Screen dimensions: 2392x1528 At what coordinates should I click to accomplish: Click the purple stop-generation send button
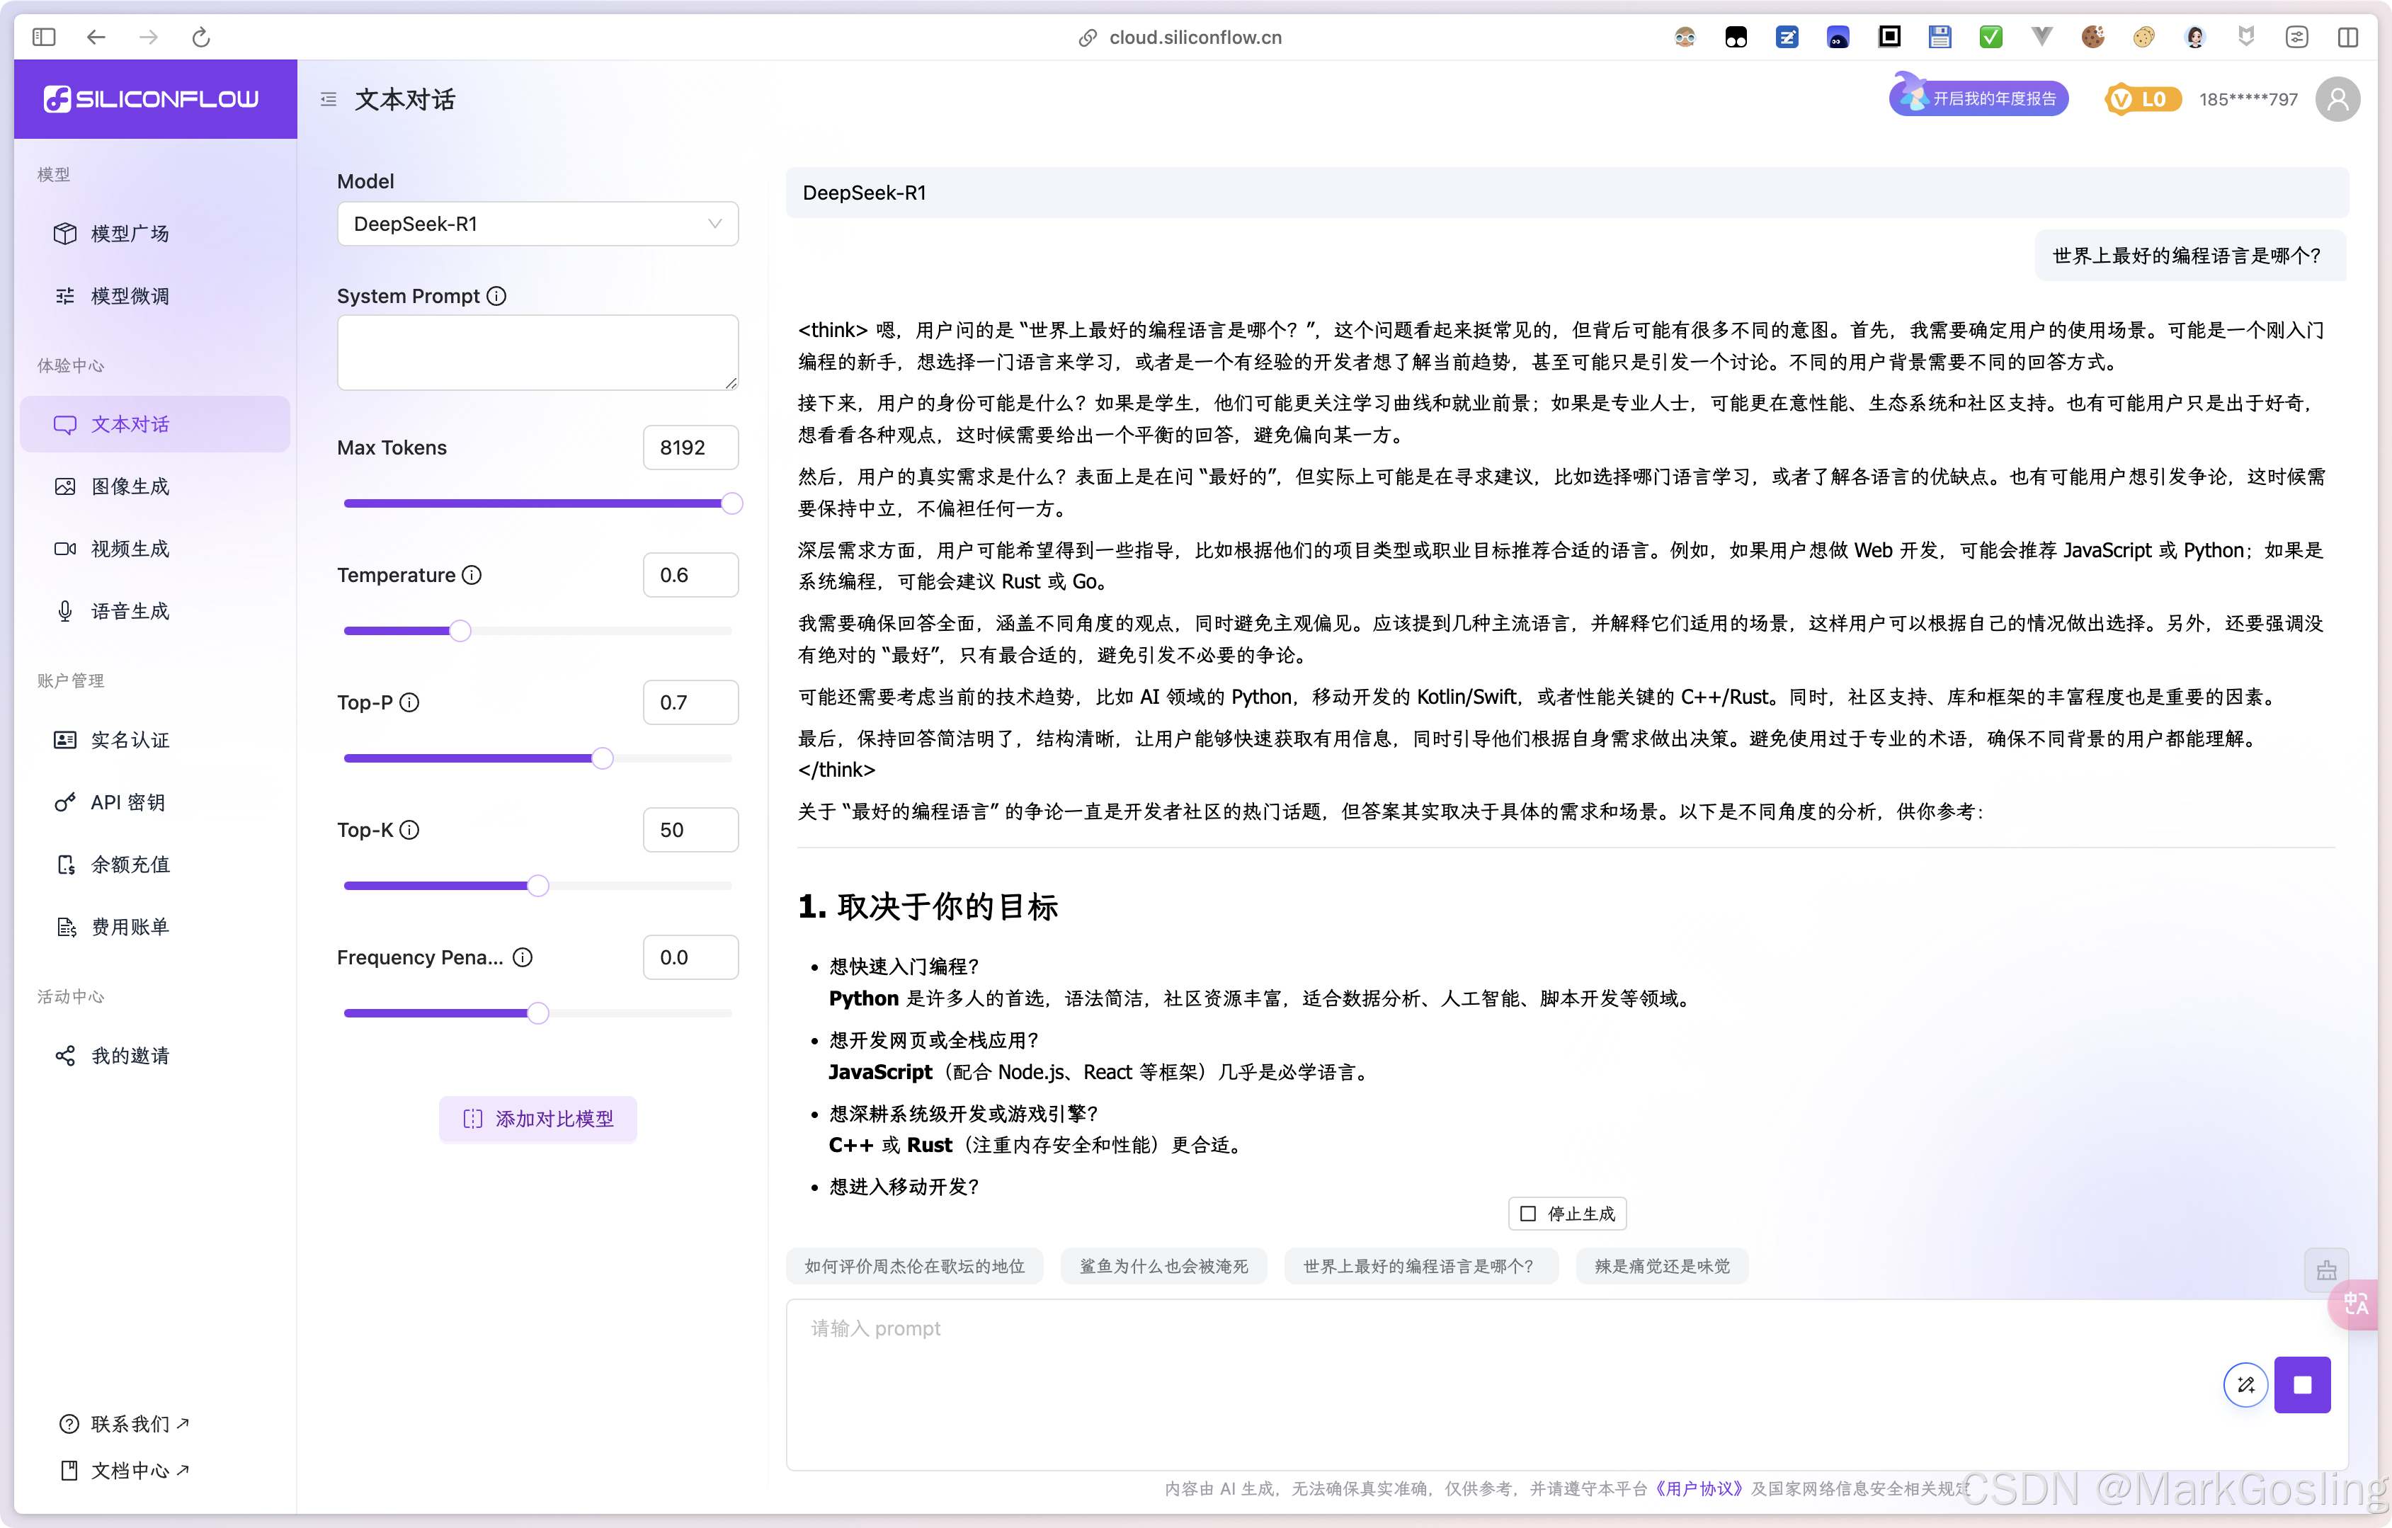(x=2301, y=1385)
